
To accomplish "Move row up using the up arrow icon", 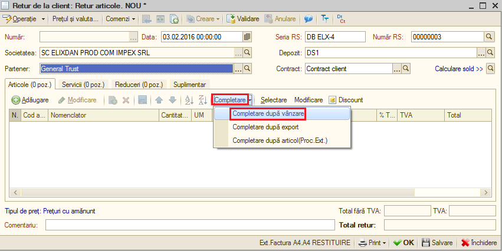I will coord(159,100).
